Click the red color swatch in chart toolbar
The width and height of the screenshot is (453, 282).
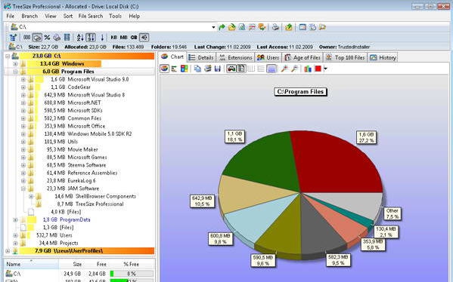point(318,69)
